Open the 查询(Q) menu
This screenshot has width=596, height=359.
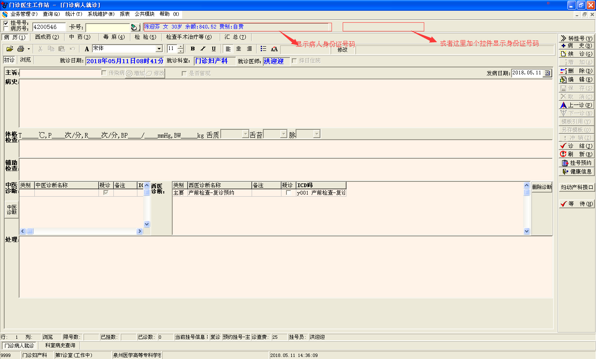[x=51, y=14]
